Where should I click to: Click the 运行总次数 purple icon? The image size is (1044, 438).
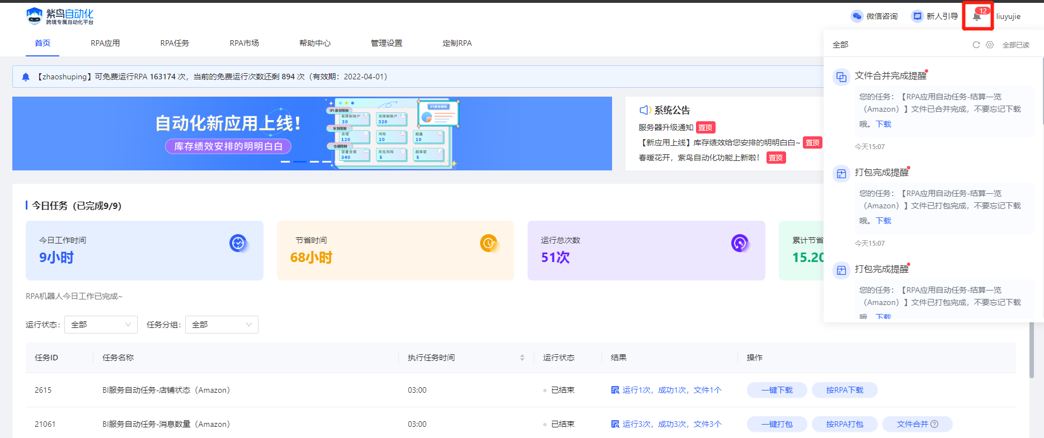pyautogui.click(x=740, y=243)
